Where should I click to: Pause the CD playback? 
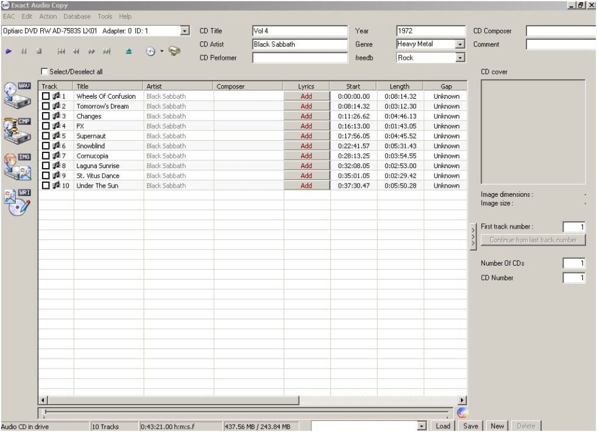[23, 51]
